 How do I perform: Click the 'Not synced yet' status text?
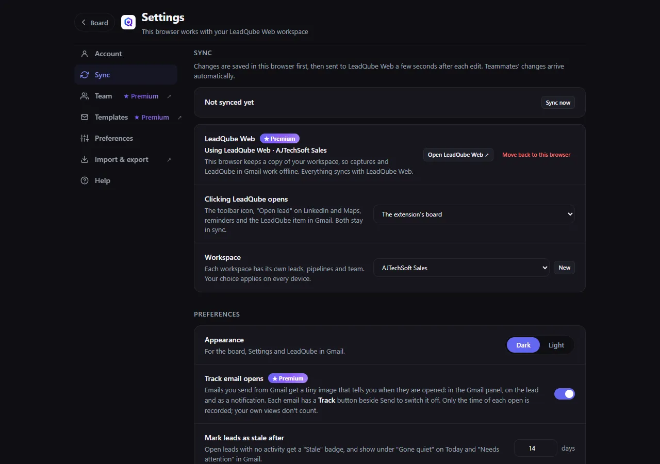229,102
